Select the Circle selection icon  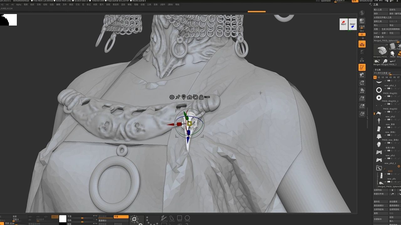point(187,218)
